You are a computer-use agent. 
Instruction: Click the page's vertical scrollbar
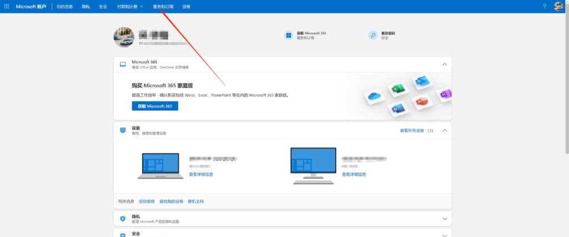pos(566,83)
